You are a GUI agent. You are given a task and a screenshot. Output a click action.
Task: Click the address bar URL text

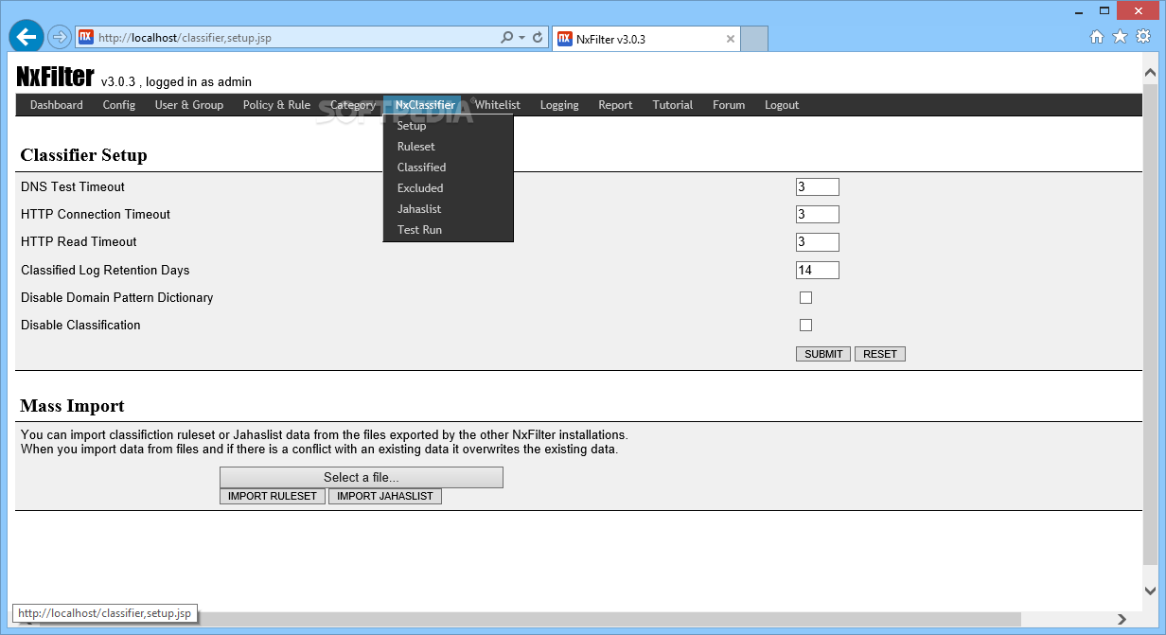[185, 38]
